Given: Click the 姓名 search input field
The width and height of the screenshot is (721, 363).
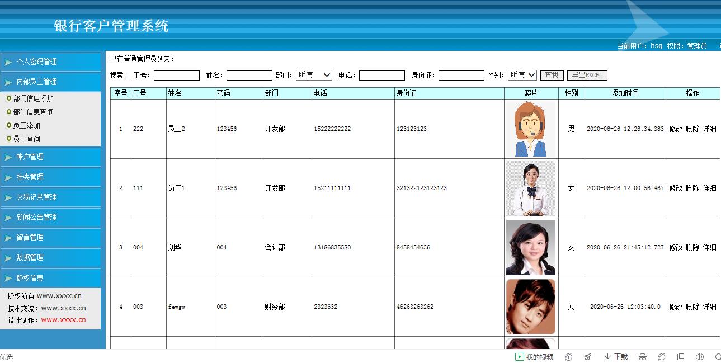Looking at the screenshot, I should pyautogui.click(x=249, y=76).
